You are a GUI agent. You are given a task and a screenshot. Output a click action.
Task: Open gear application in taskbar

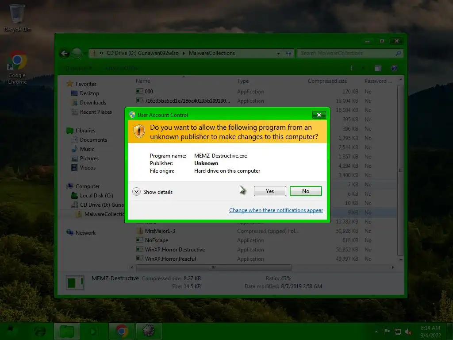(x=149, y=331)
